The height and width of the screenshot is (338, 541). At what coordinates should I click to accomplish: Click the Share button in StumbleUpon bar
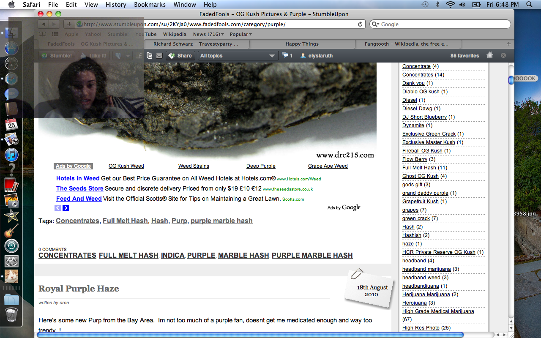click(180, 56)
